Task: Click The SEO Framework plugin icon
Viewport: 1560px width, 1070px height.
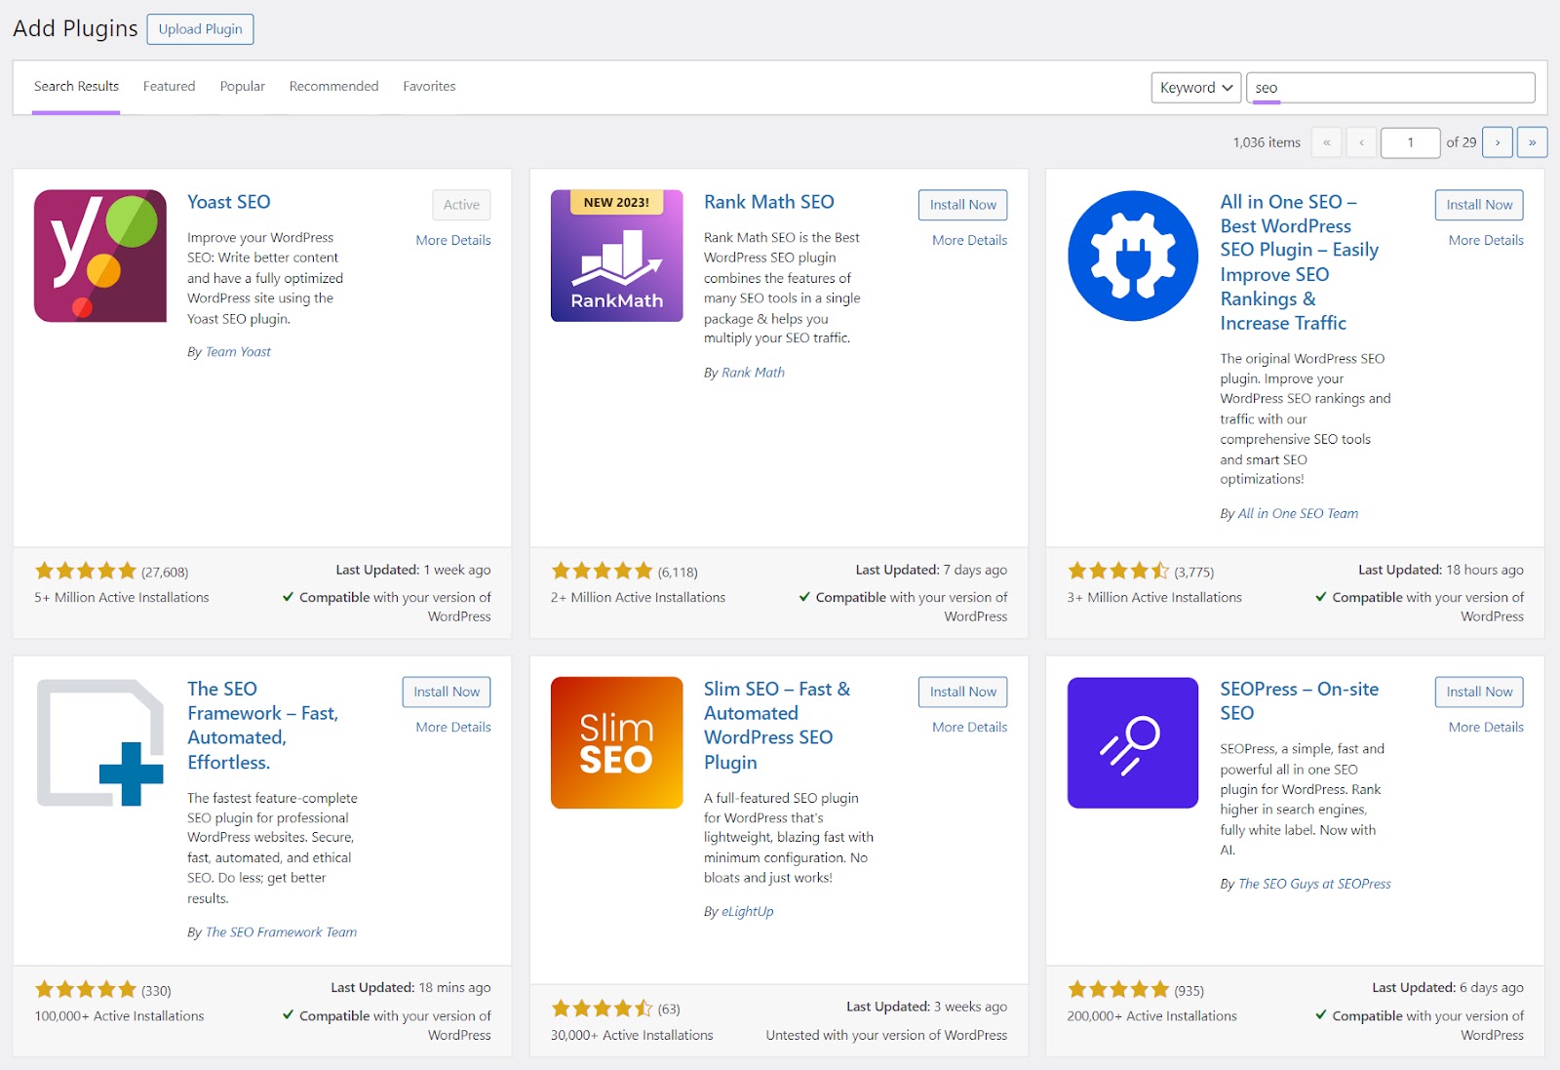Action: coord(100,744)
